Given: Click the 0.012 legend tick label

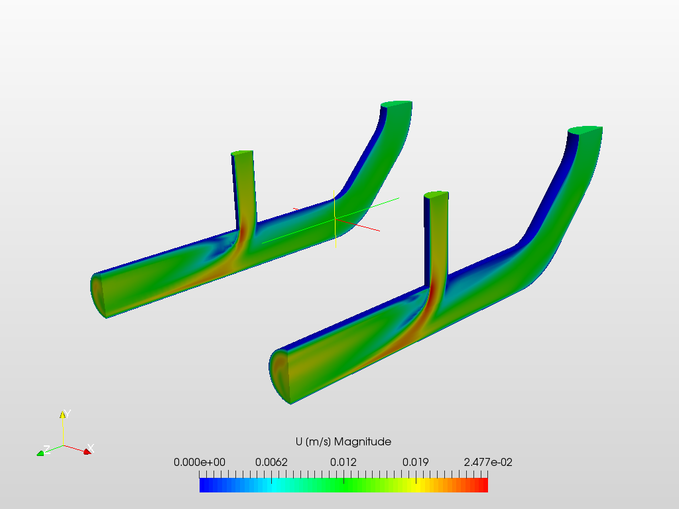Looking at the screenshot, I should [x=343, y=462].
